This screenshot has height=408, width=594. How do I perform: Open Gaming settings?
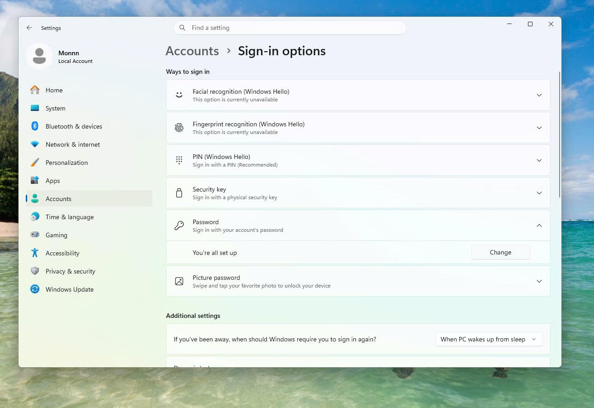tap(89, 235)
